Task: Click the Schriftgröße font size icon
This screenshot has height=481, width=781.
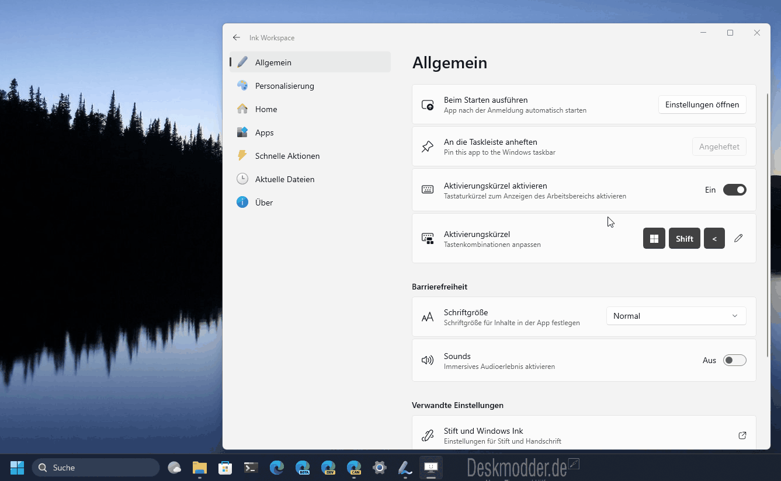Action: (428, 317)
